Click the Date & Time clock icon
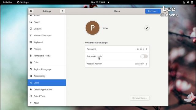196x110 pixels. [x=31, y=96]
